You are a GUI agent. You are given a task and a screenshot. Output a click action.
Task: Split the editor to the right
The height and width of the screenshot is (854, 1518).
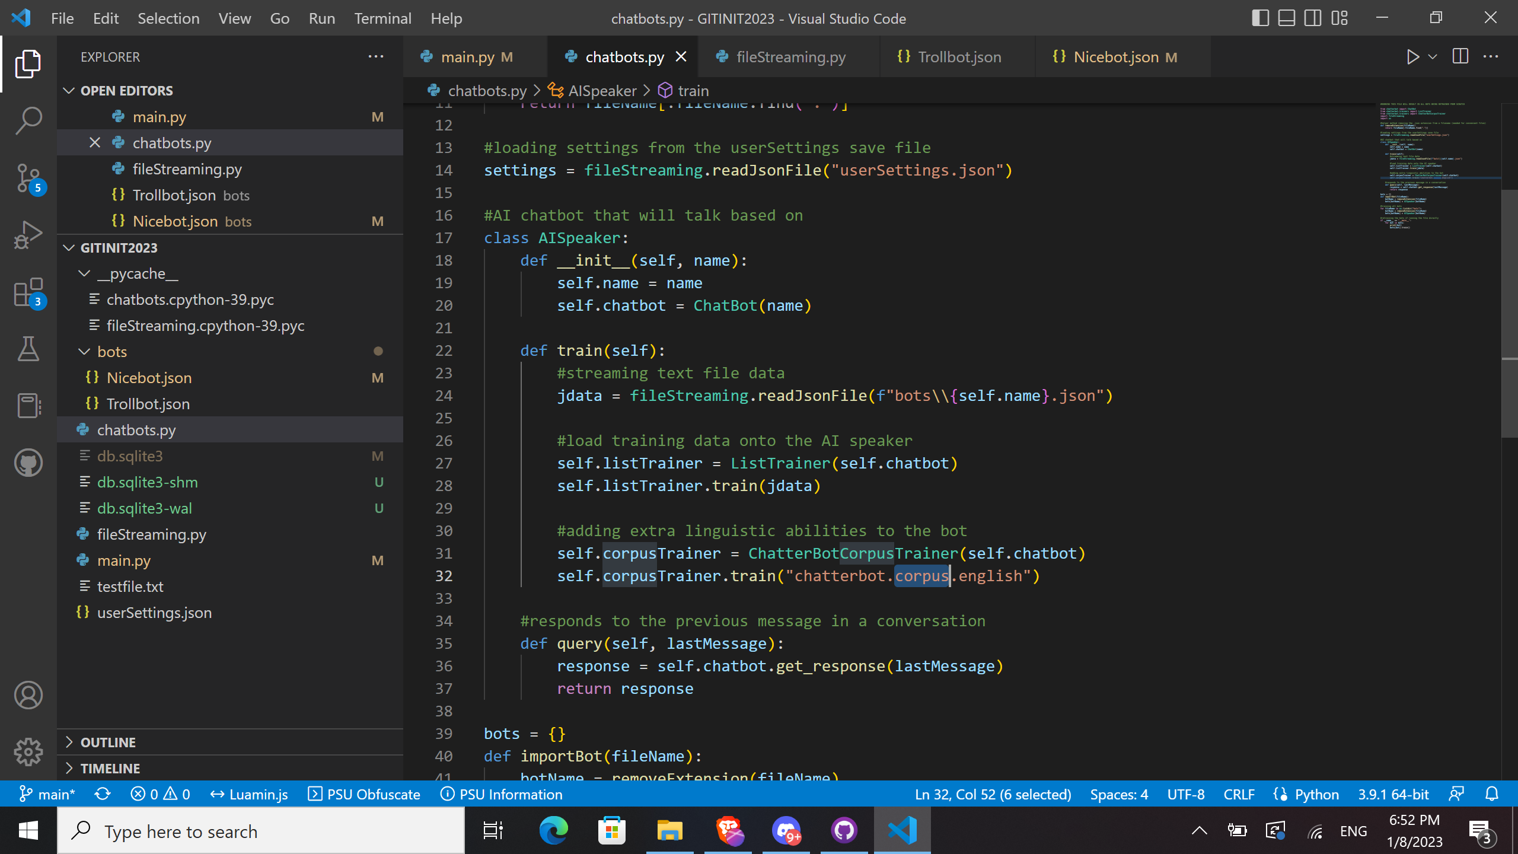click(1460, 57)
